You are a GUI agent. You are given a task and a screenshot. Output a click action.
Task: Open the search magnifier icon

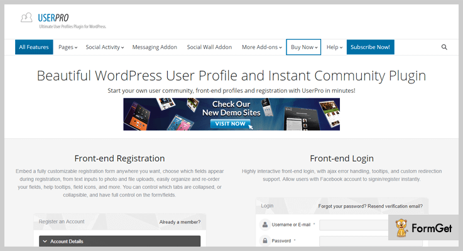444,47
